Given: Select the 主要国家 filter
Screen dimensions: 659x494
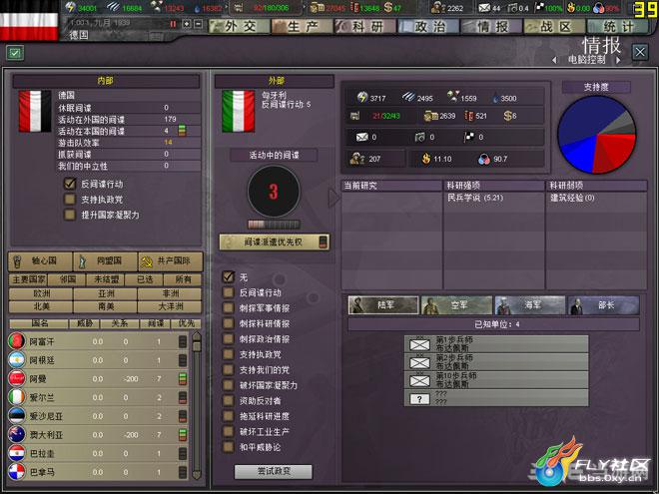Looking at the screenshot, I should point(28,279).
